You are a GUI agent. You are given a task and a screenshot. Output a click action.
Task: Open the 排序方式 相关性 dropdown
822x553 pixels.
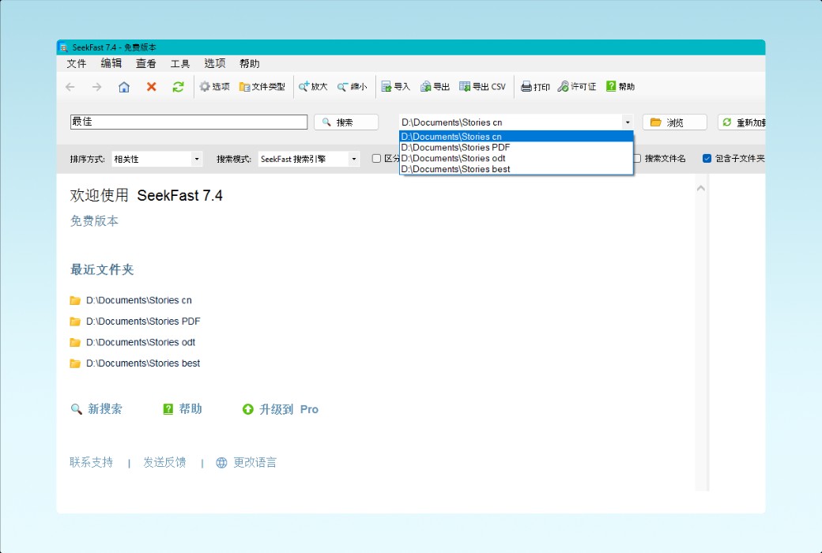156,159
